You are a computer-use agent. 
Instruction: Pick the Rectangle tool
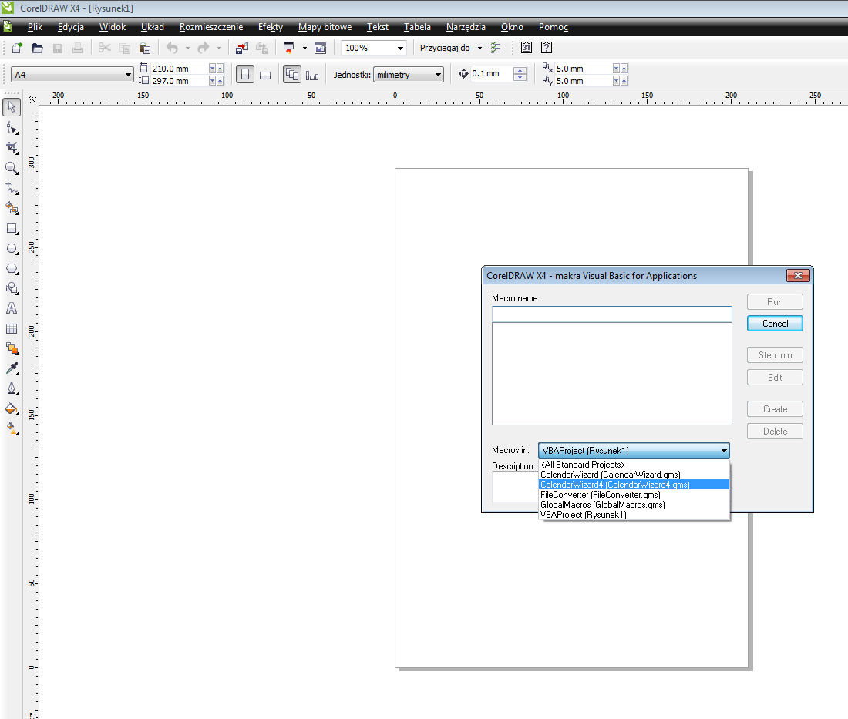(12, 229)
